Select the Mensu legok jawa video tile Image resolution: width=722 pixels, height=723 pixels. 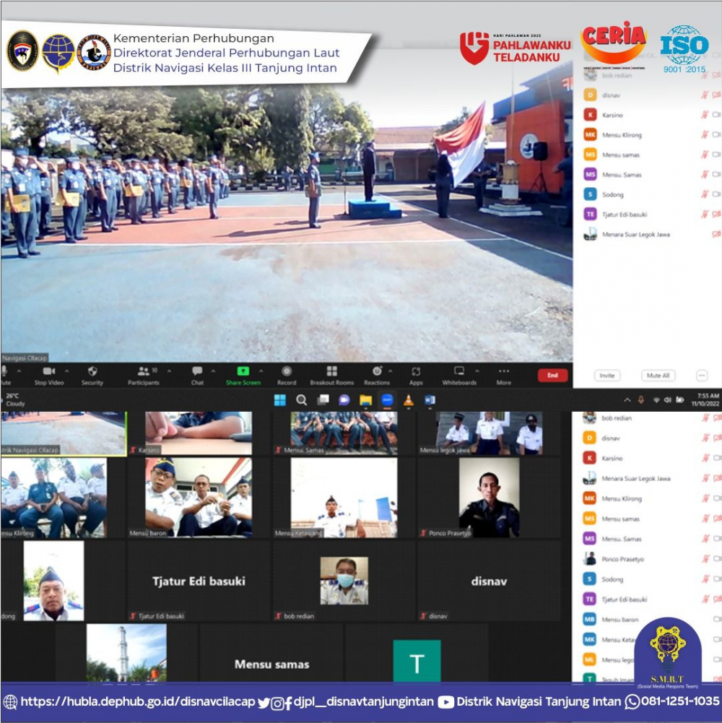490,433
